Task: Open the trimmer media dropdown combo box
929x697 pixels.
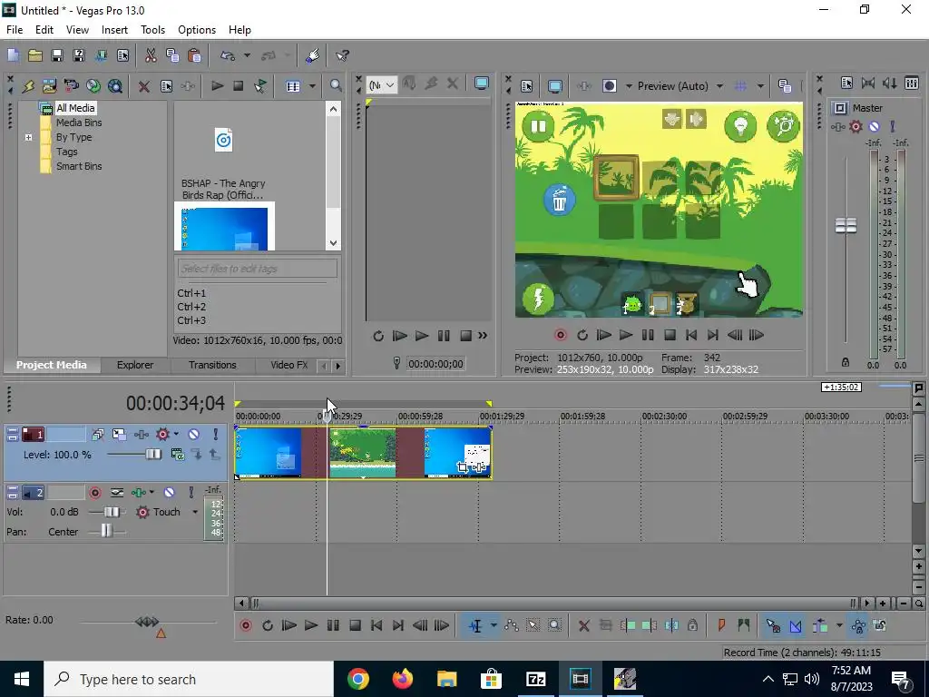Action: click(382, 85)
